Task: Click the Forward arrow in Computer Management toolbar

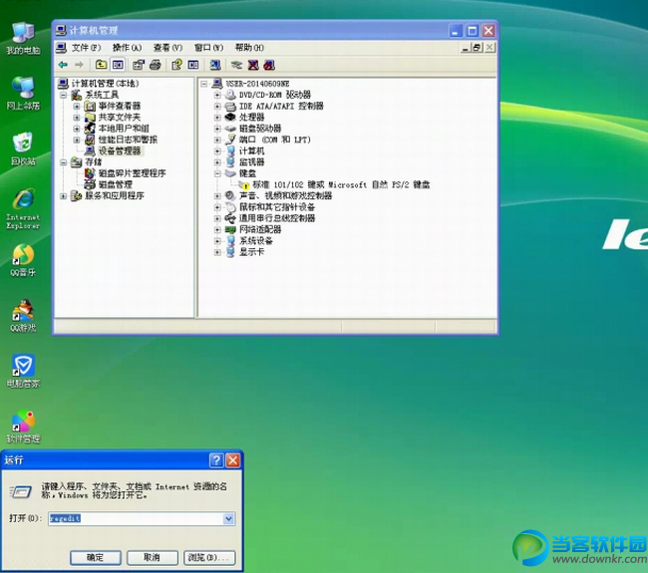Action: pos(79,65)
